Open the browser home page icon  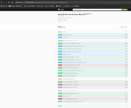tap(12, 2)
